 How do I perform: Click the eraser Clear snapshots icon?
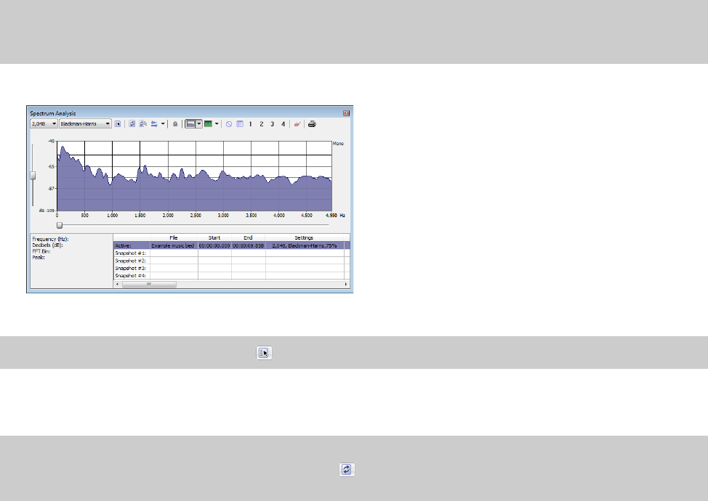coord(297,123)
